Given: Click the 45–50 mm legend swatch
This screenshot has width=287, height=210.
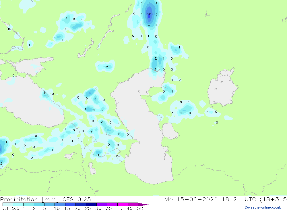Looking at the screenshot, I should [x=133, y=204].
